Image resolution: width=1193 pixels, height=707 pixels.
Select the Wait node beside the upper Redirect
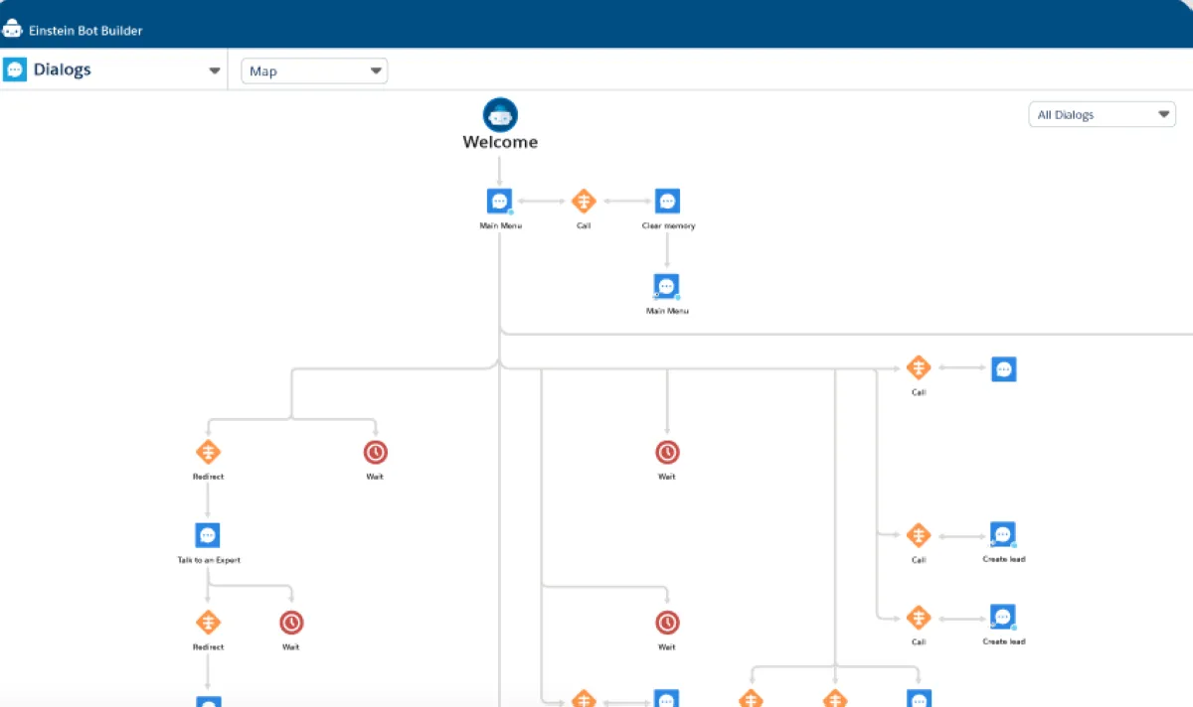tap(375, 452)
